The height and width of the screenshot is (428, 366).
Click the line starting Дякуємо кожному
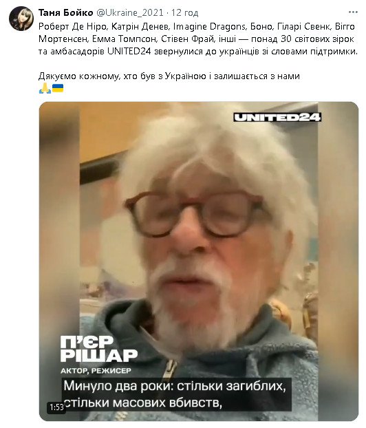pyautogui.click(x=169, y=76)
